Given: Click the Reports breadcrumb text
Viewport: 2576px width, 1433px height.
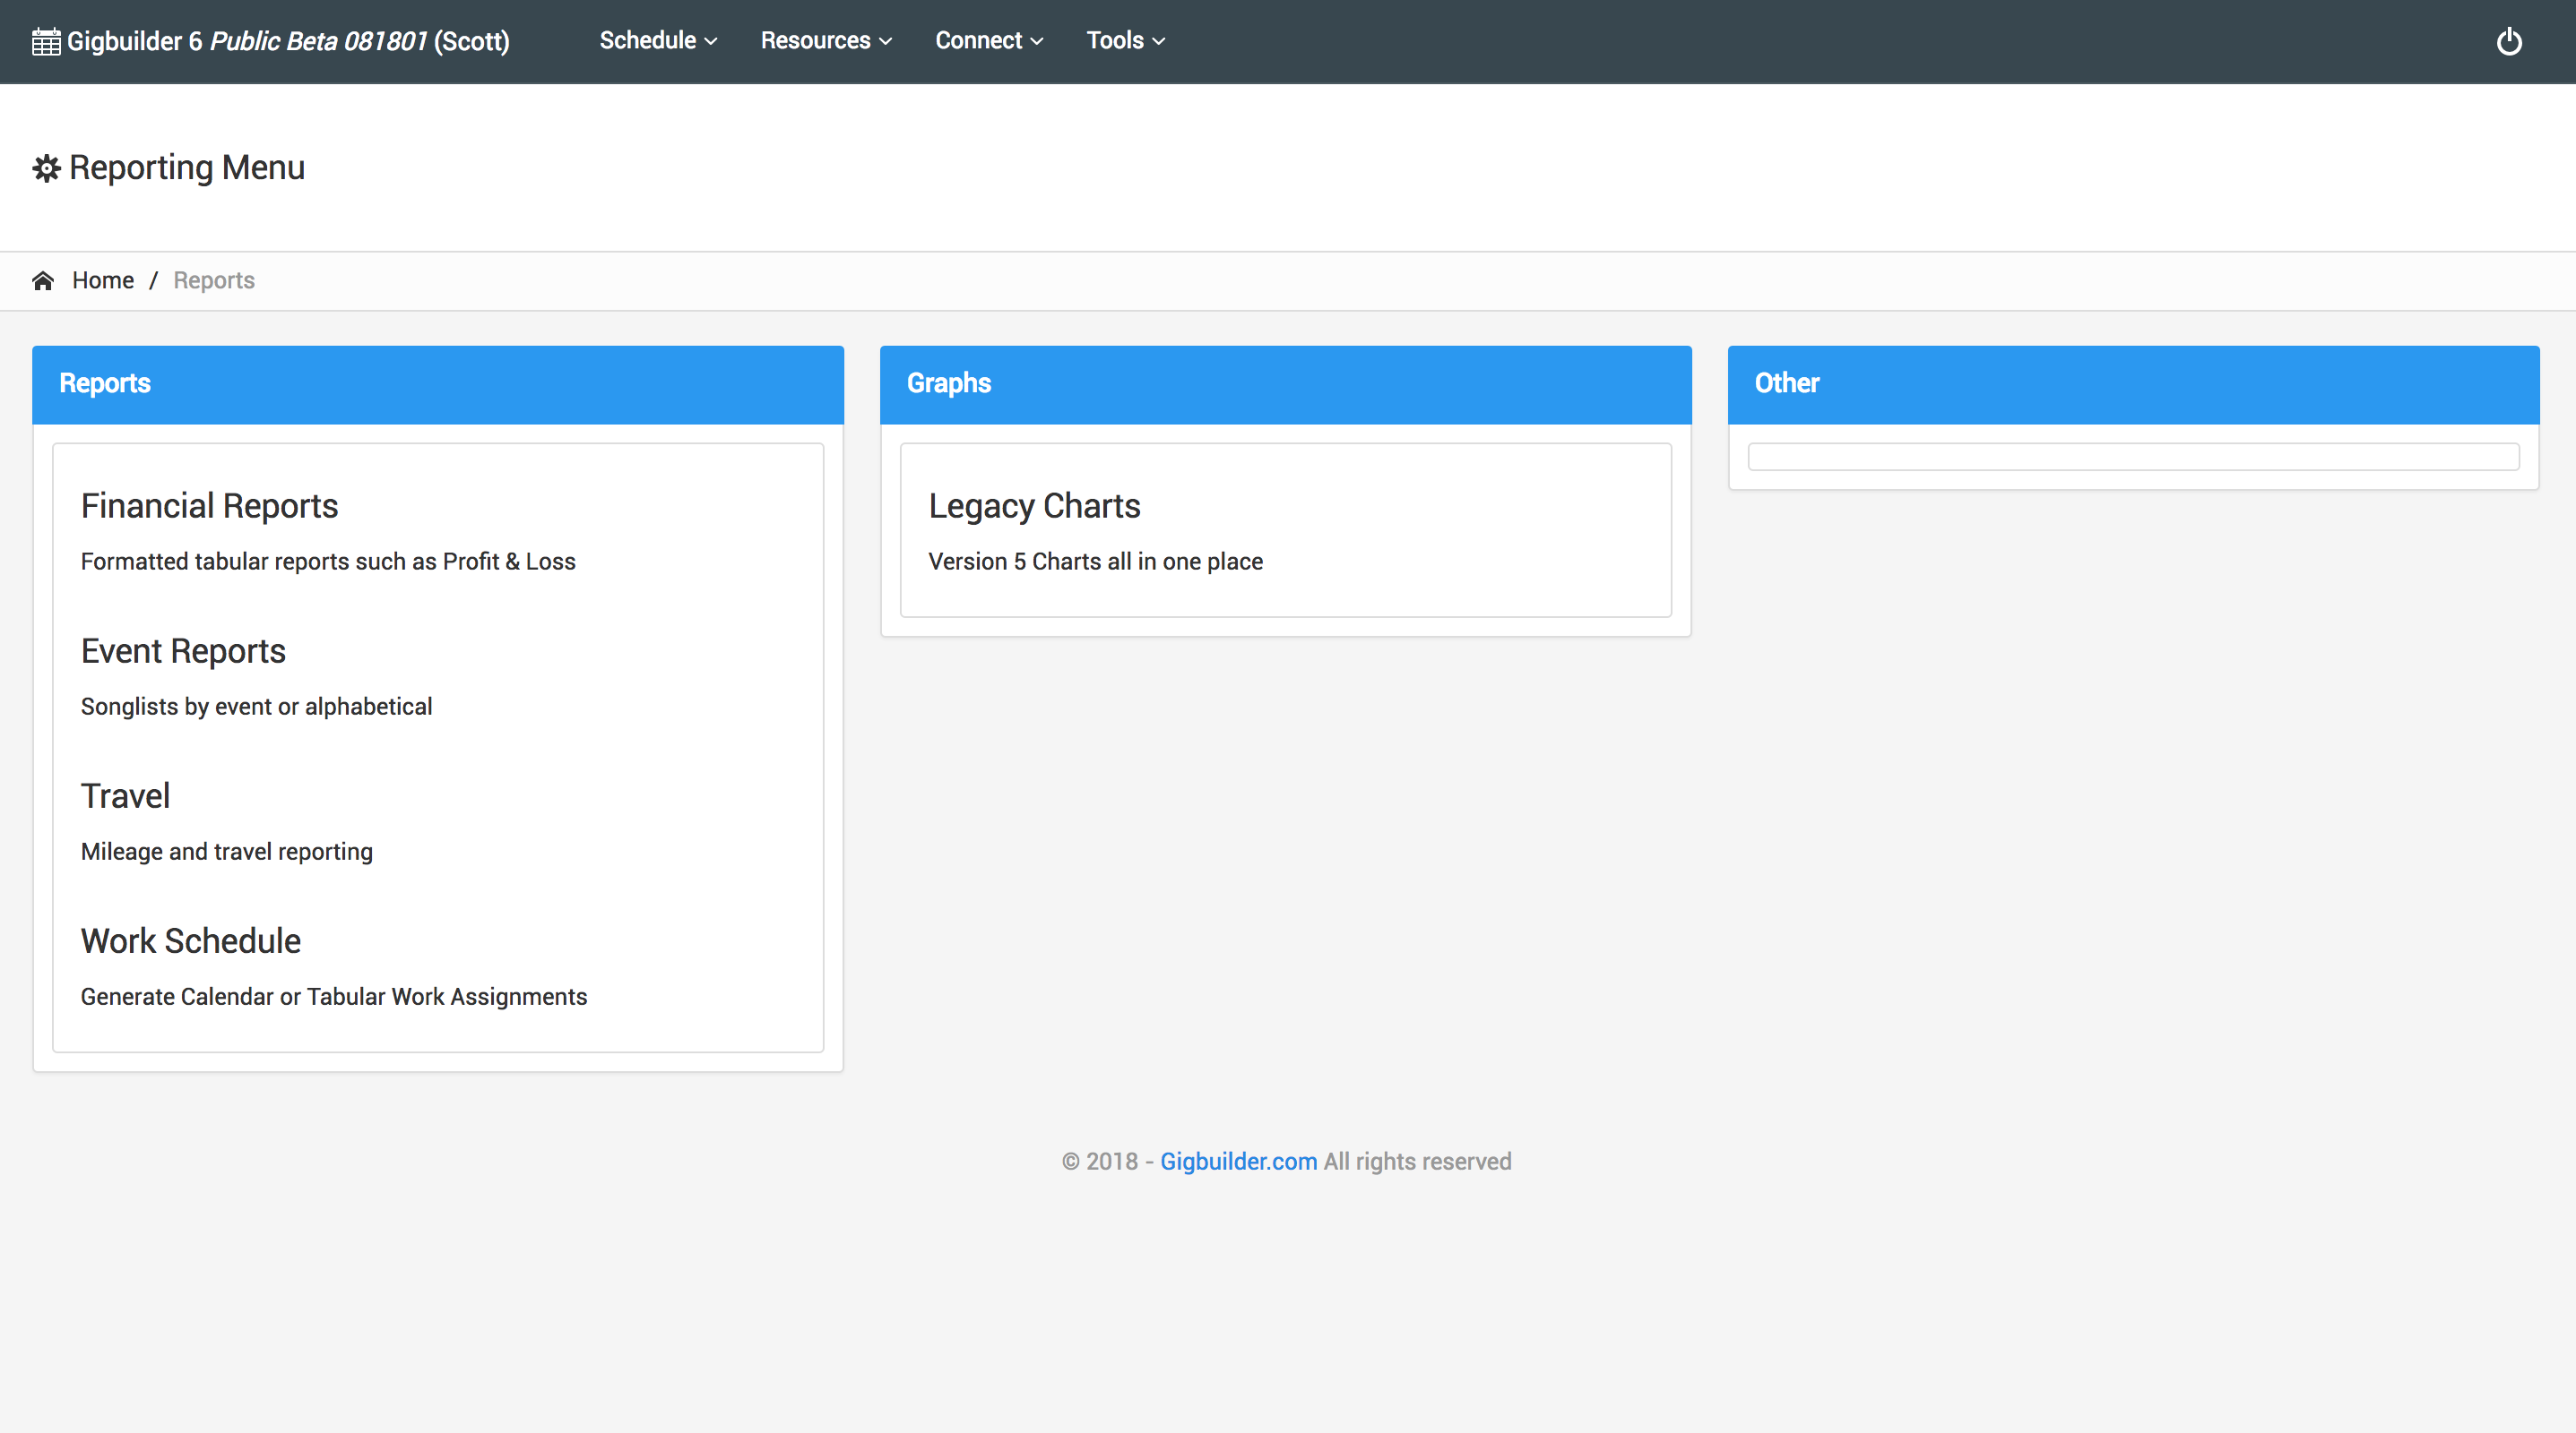Looking at the screenshot, I should 214,281.
